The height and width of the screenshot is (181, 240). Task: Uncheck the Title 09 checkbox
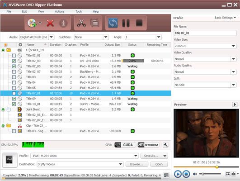pos(14,99)
